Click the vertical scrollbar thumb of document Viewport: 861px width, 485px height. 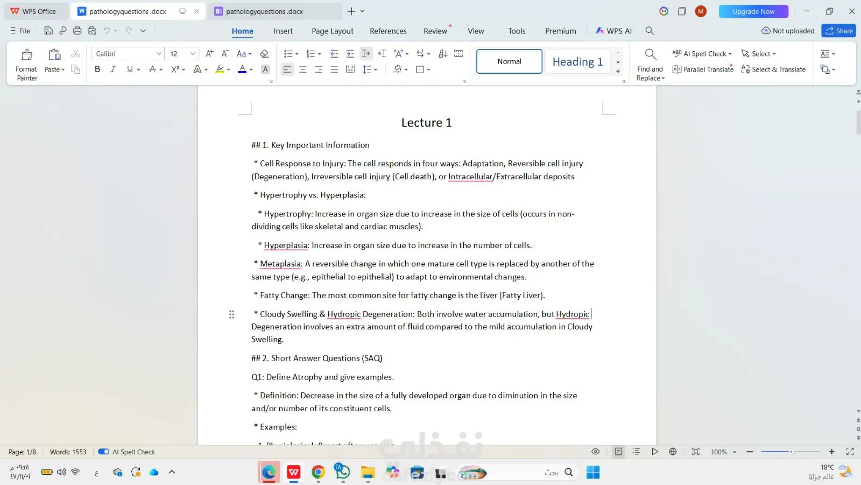point(858,123)
